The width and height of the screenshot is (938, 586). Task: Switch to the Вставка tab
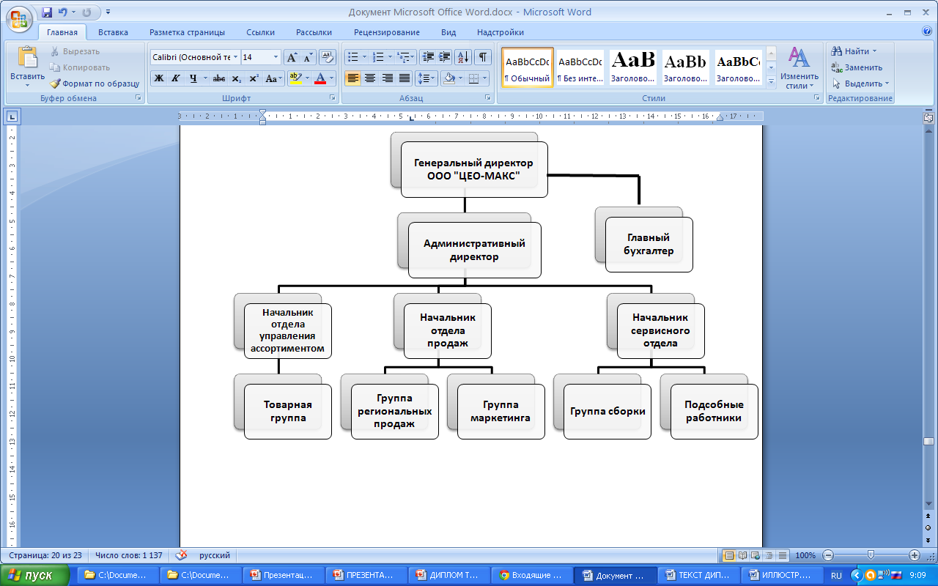tap(113, 32)
